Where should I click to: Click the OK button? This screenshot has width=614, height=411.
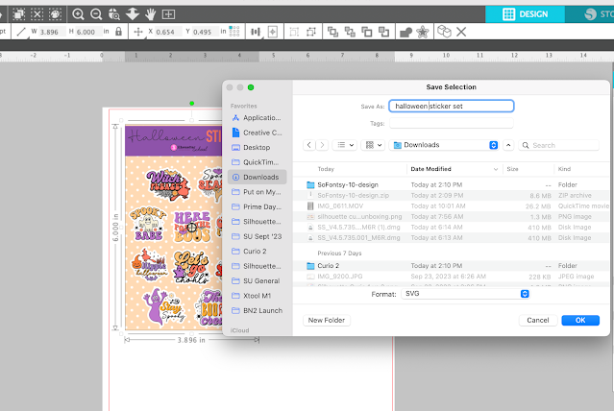click(580, 320)
